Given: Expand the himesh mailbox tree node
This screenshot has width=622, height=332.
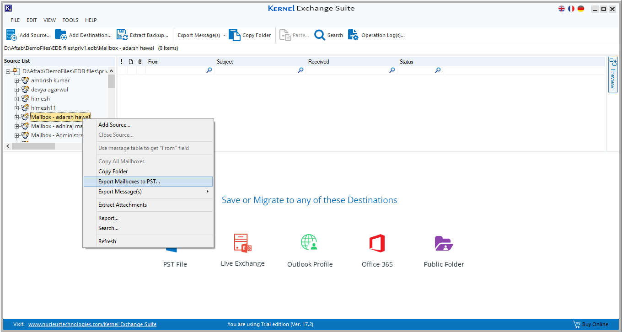Looking at the screenshot, I should tap(17, 99).
